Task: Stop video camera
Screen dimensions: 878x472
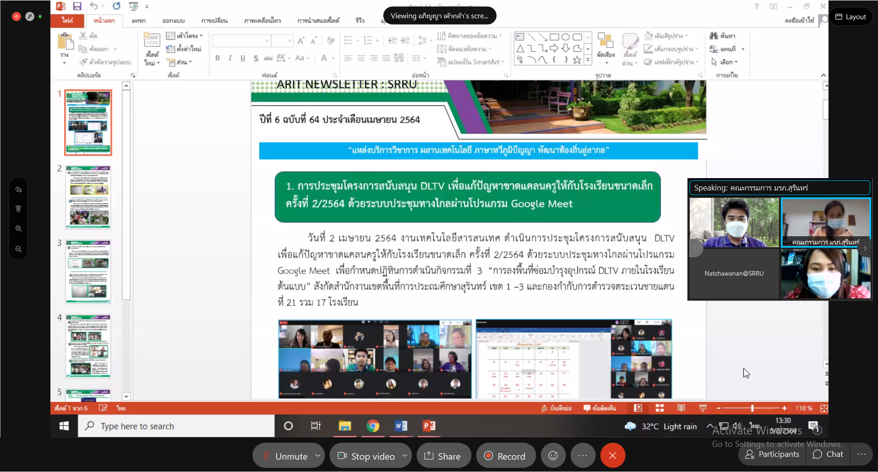Action: click(366, 456)
